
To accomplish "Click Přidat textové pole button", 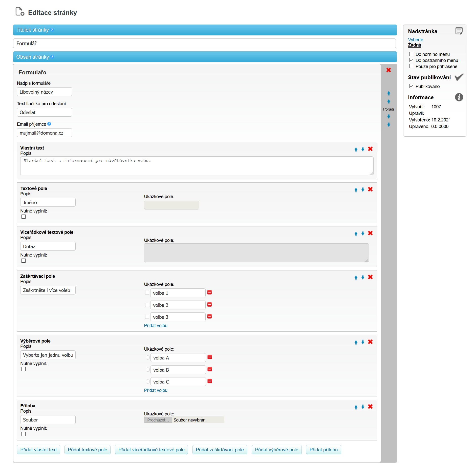I will coord(88,450).
